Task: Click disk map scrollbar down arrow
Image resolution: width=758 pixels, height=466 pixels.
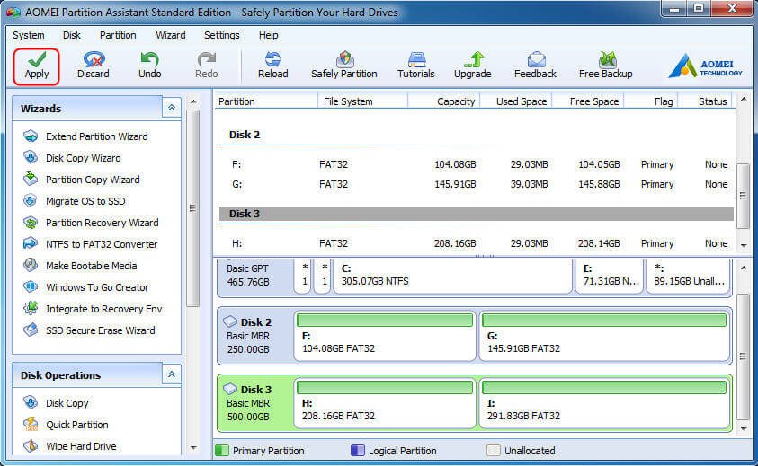Action: (744, 429)
